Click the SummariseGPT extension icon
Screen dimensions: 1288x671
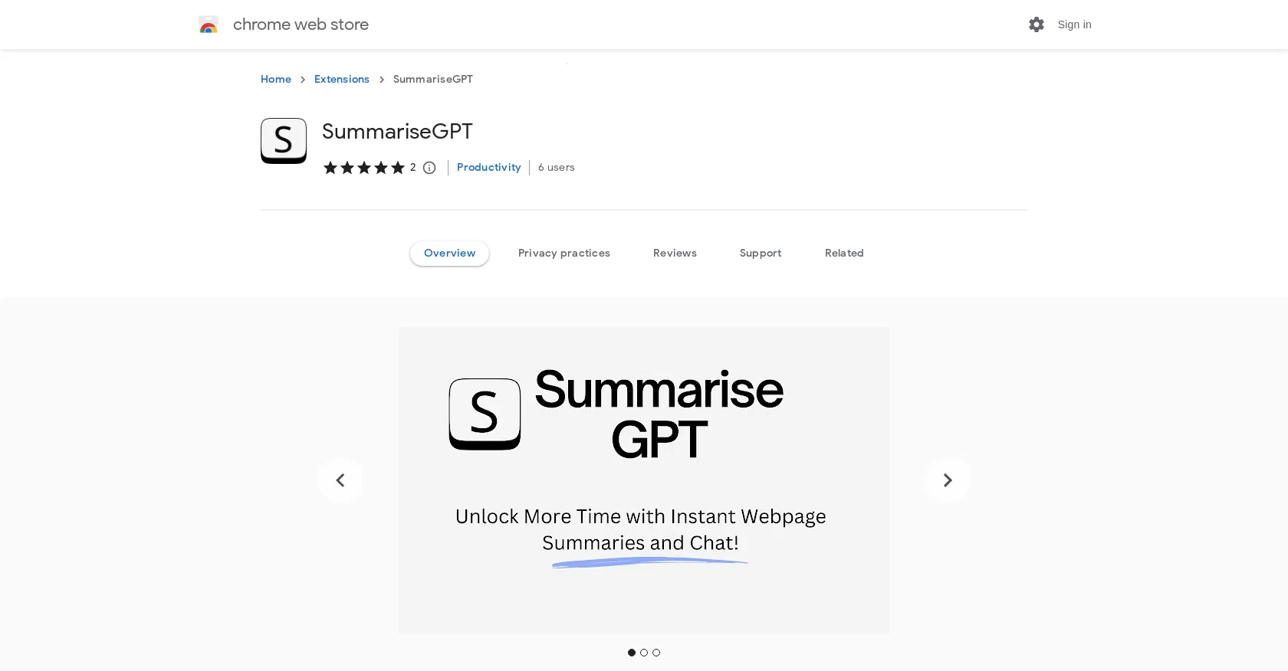click(x=283, y=141)
